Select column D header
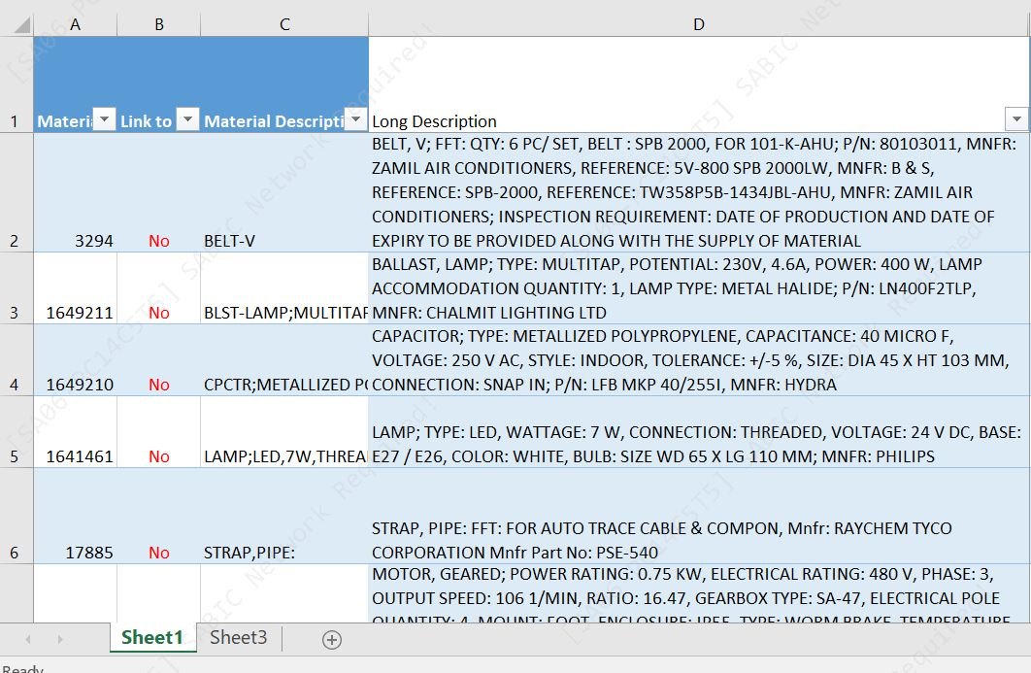 coord(698,25)
